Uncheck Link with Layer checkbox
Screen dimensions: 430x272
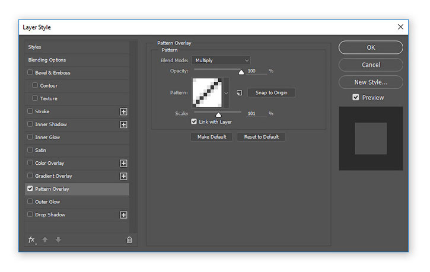[x=194, y=121]
